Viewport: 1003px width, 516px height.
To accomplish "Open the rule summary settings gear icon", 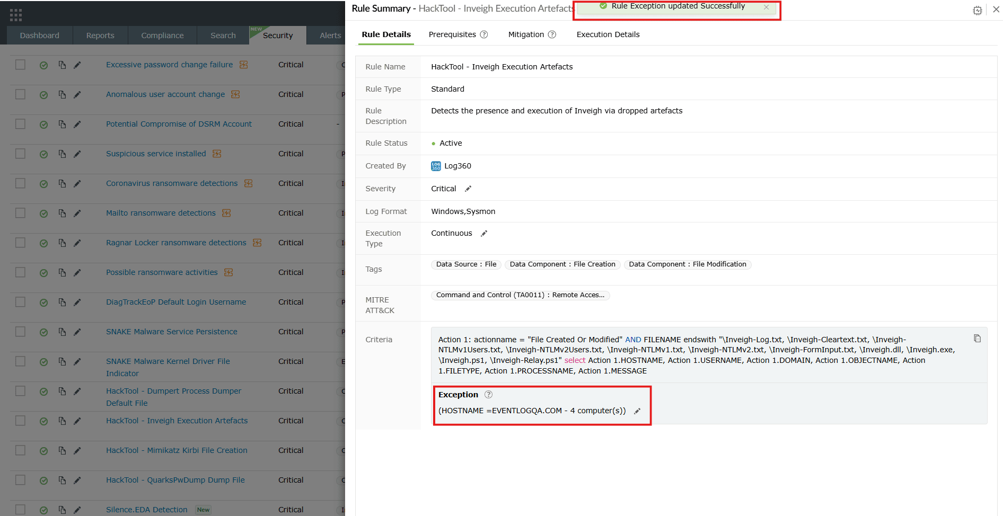I will [978, 10].
